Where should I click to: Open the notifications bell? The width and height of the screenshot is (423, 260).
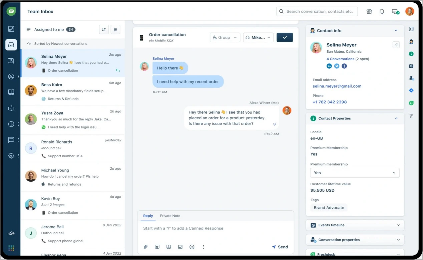pyautogui.click(x=382, y=11)
